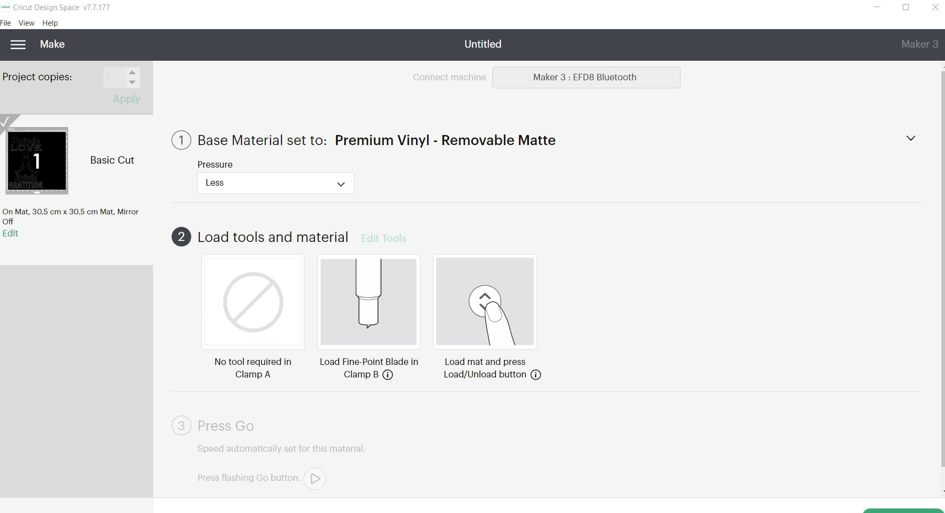Click the vertical scrollbar on the right
Image resolution: width=945 pixels, height=513 pixels.
(x=942, y=269)
